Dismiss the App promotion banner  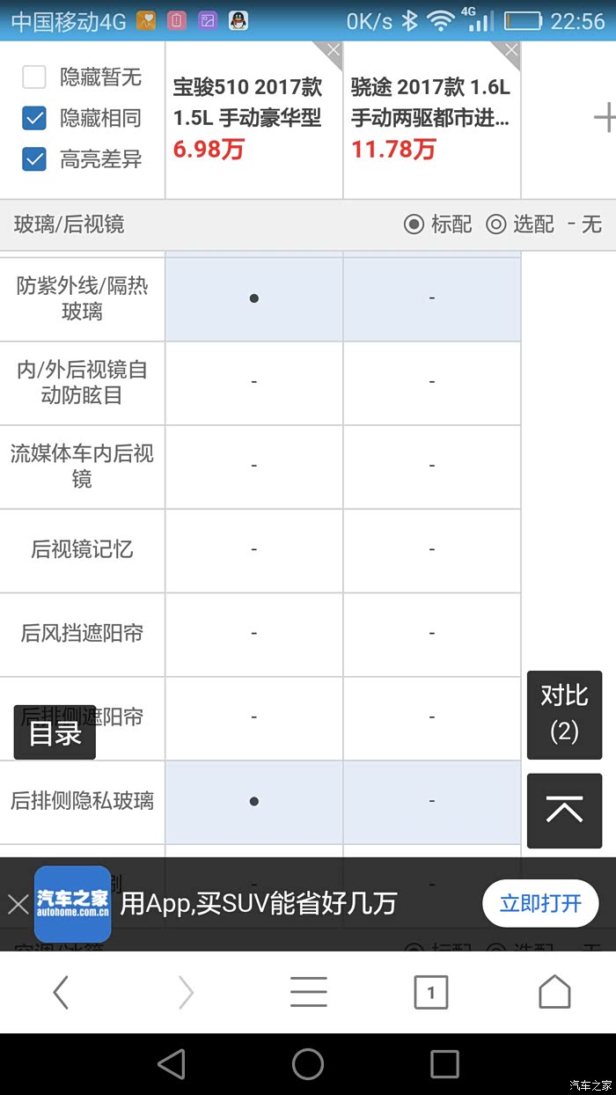coord(18,904)
